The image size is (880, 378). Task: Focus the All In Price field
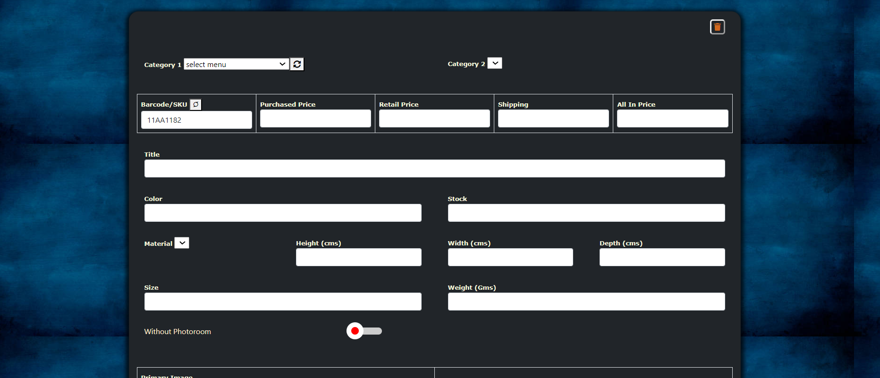click(x=672, y=118)
